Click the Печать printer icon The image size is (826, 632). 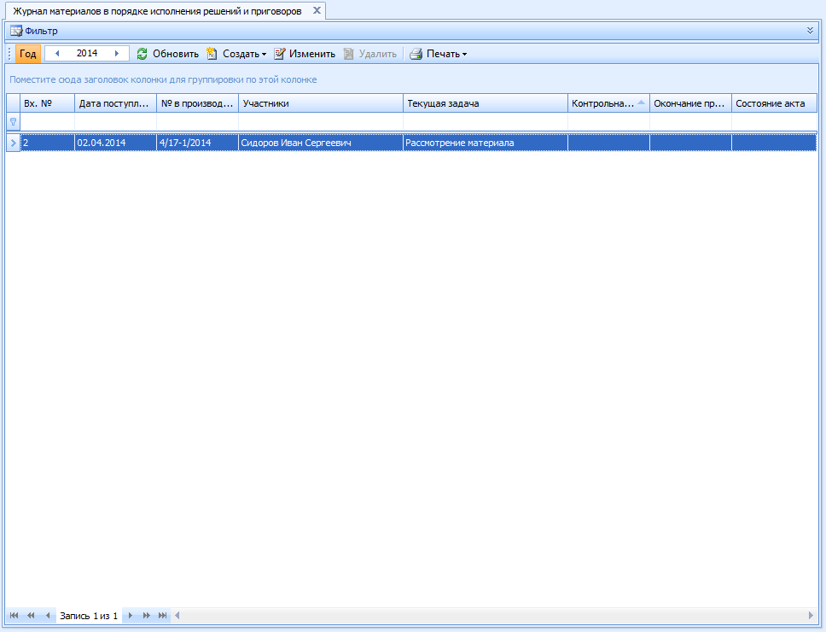416,54
